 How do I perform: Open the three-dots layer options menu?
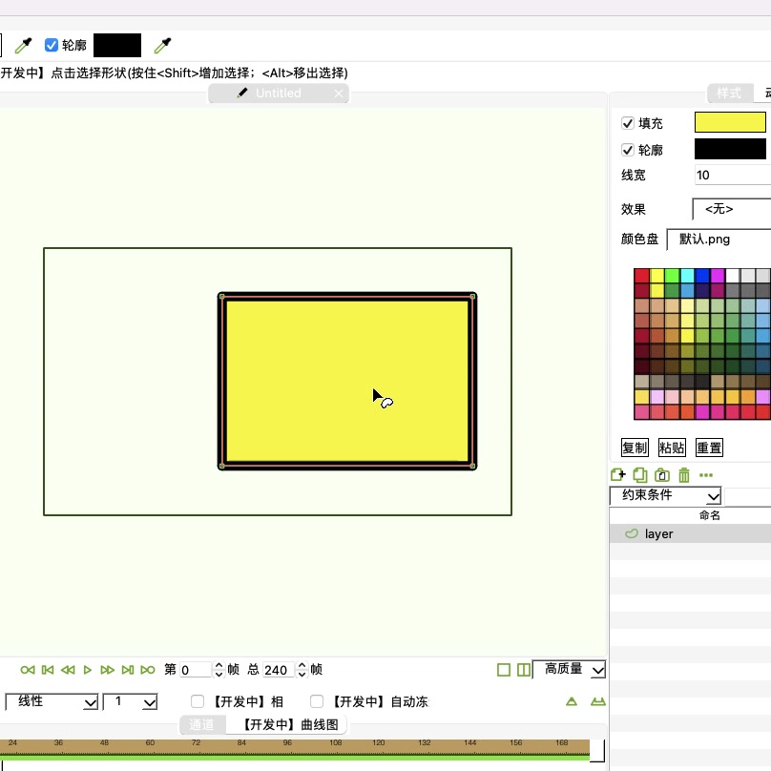(706, 475)
